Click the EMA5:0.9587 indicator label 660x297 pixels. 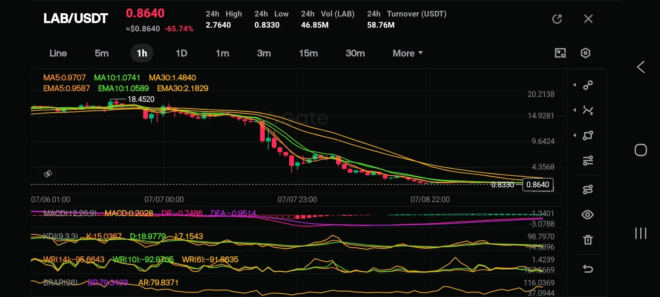click(x=66, y=88)
